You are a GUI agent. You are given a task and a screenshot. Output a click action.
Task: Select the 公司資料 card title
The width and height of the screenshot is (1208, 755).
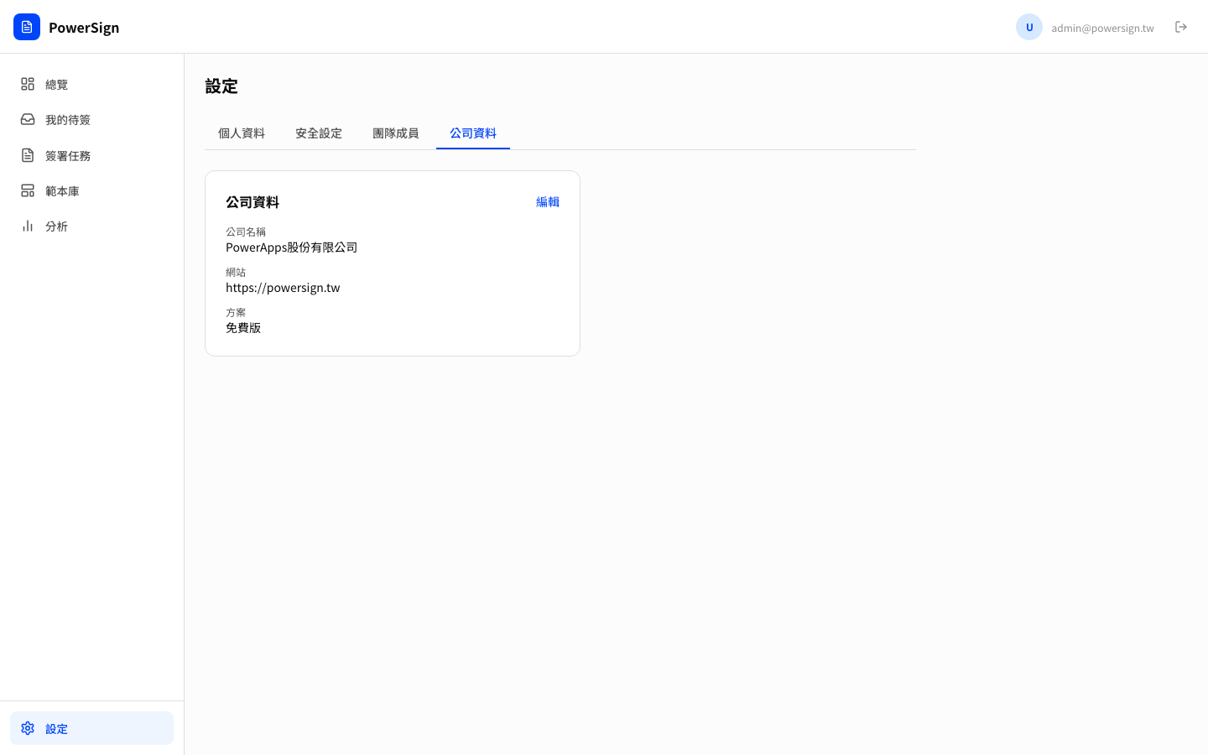point(253,201)
